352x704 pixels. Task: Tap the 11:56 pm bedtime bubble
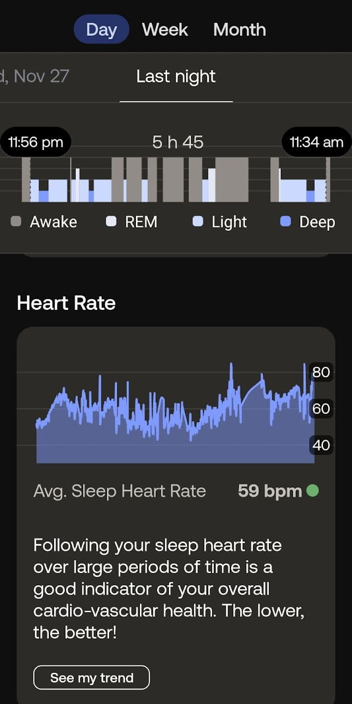pyautogui.click(x=35, y=142)
